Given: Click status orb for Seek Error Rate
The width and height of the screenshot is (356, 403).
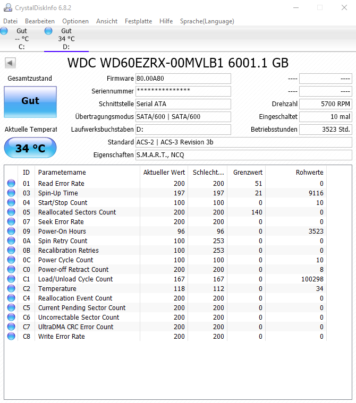Looking at the screenshot, I should tap(11, 221).
